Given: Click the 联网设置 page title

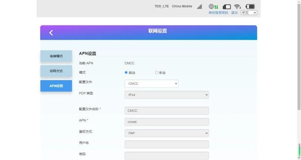Looking at the screenshot, I should (157, 31).
